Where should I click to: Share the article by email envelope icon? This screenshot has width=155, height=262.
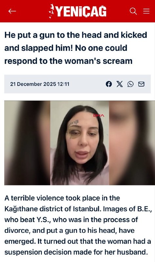click(141, 84)
